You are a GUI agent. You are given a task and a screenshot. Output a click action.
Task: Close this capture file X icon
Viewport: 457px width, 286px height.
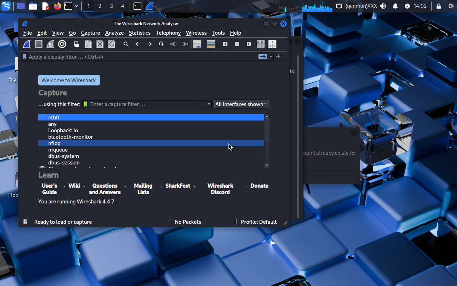pyautogui.click(x=100, y=44)
